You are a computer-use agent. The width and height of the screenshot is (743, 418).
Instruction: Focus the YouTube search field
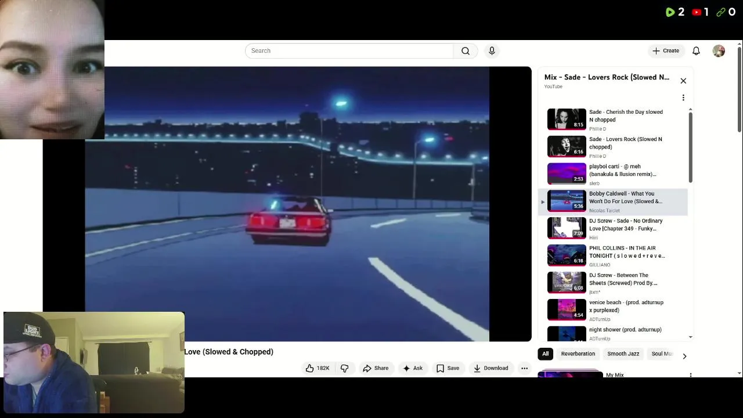[x=349, y=51]
